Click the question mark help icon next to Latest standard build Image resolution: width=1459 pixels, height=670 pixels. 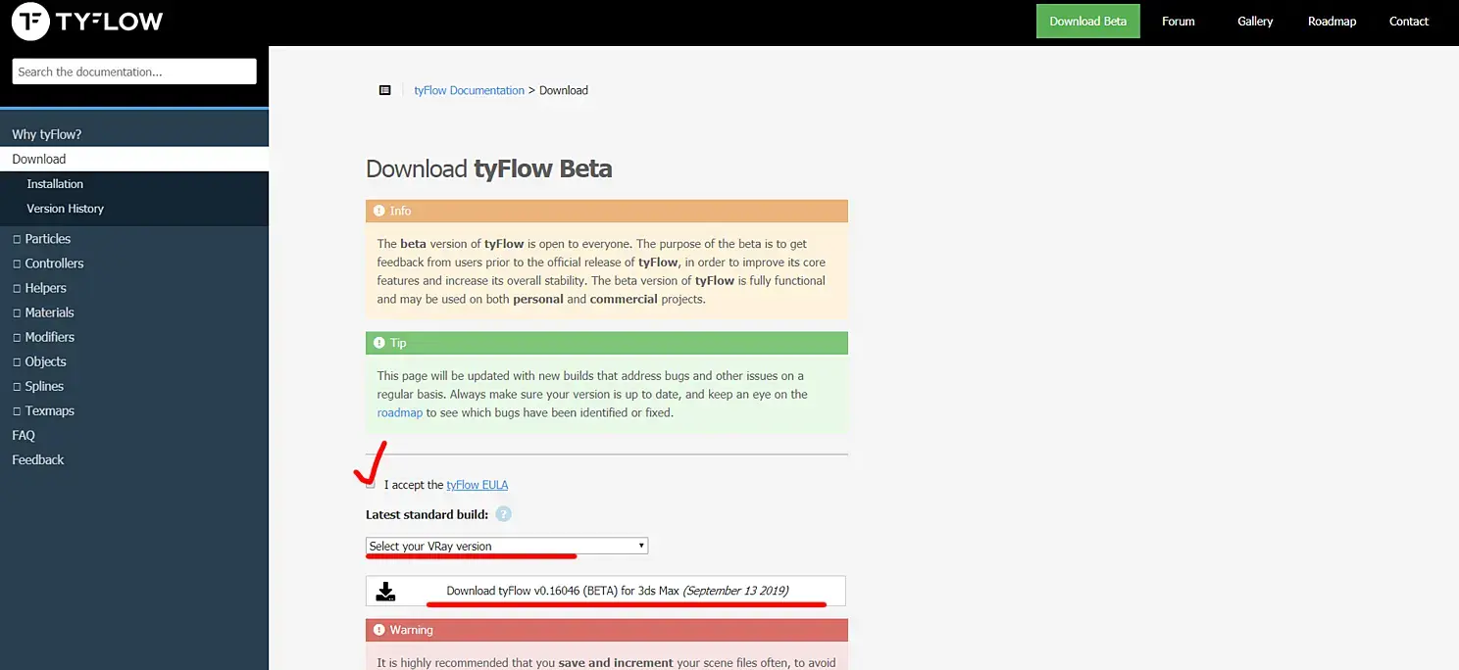pyautogui.click(x=503, y=514)
